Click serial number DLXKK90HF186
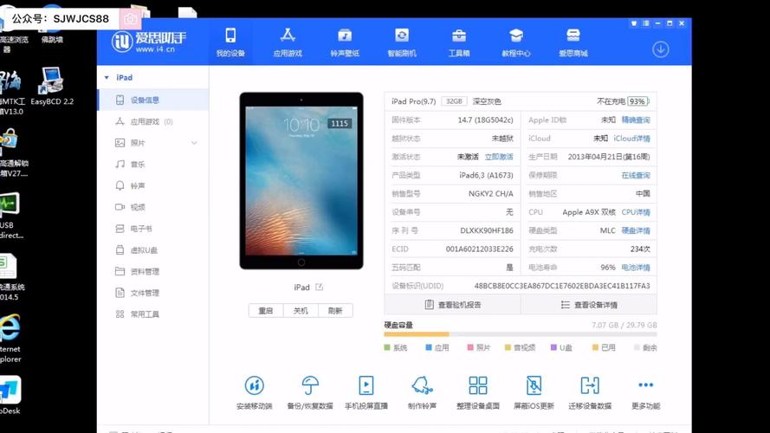This screenshot has width=770, height=433. [487, 230]
